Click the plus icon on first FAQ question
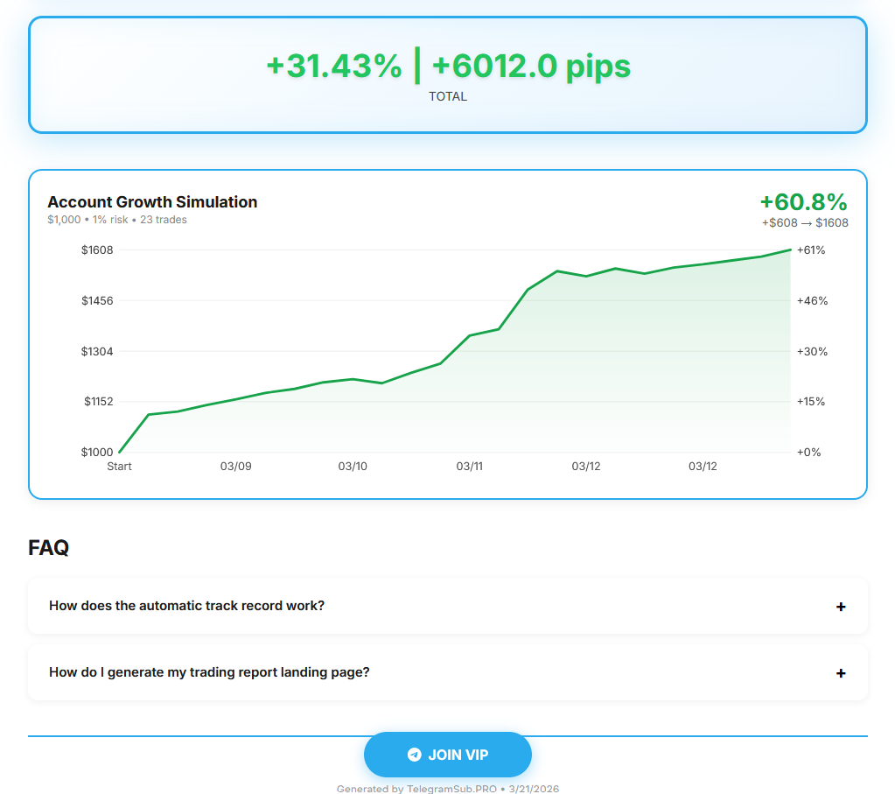This screenshot has width=895, height=794. point(841,606)
